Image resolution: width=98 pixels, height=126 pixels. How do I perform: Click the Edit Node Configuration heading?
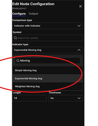(33, 4)
